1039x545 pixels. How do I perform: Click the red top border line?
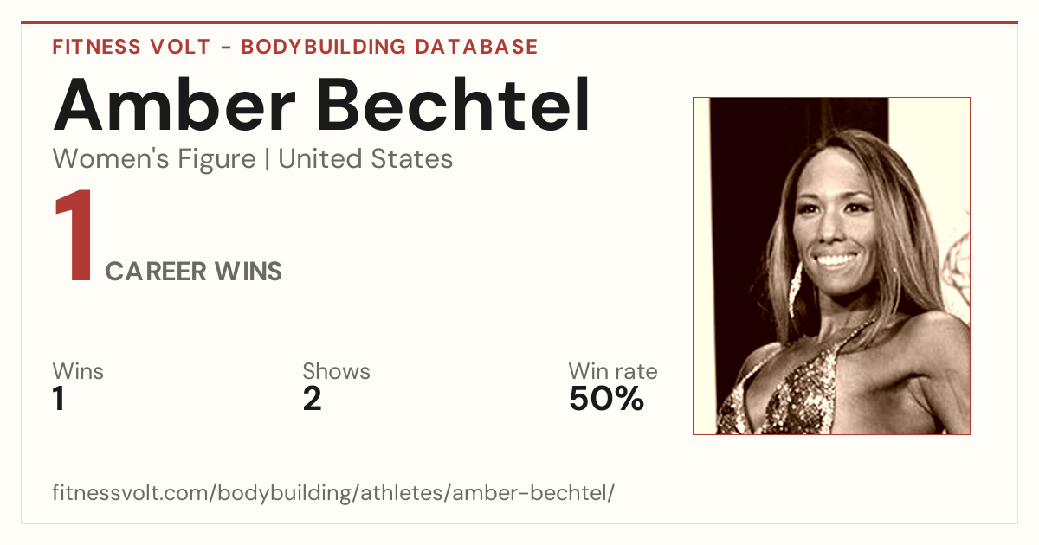[519, 22]
